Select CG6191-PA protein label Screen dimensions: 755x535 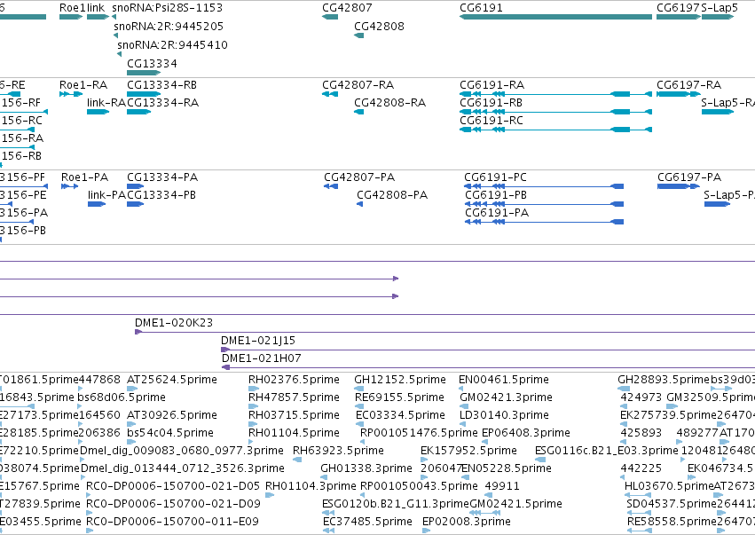497,213
